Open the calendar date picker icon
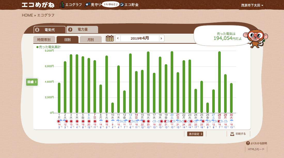This screenshot has height=158, width=284. coord(109,38)
